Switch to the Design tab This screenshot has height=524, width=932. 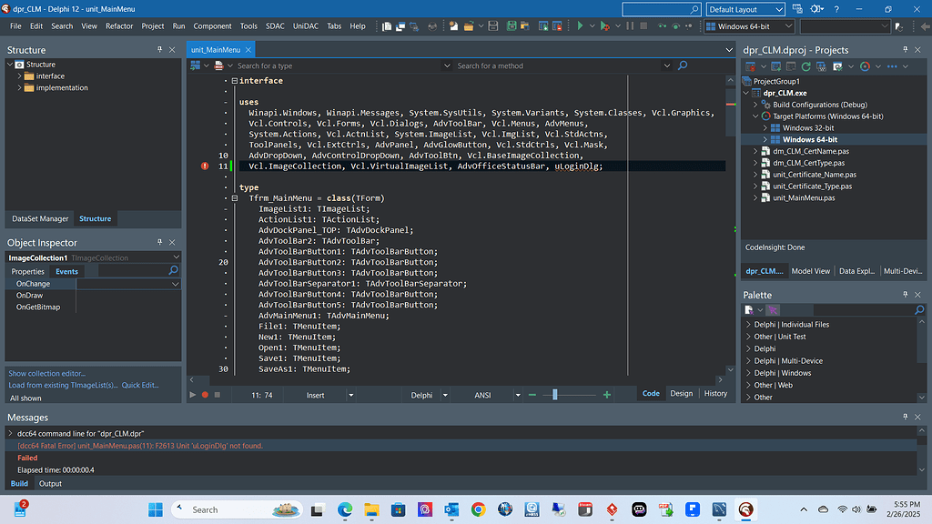(681, 393)
